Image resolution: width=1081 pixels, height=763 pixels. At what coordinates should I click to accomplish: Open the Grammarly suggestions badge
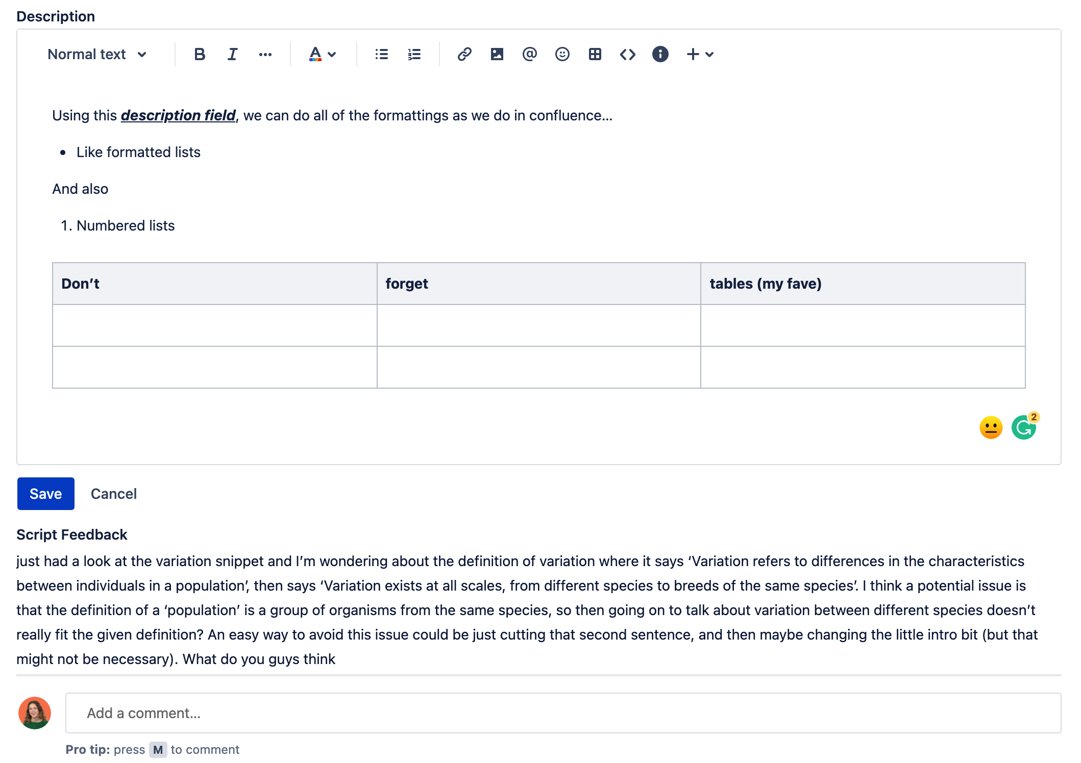point(1024,427)
